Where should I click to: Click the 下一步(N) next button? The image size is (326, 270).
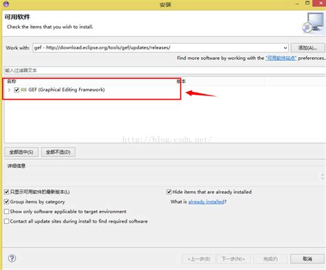click(x=233, y=259)
